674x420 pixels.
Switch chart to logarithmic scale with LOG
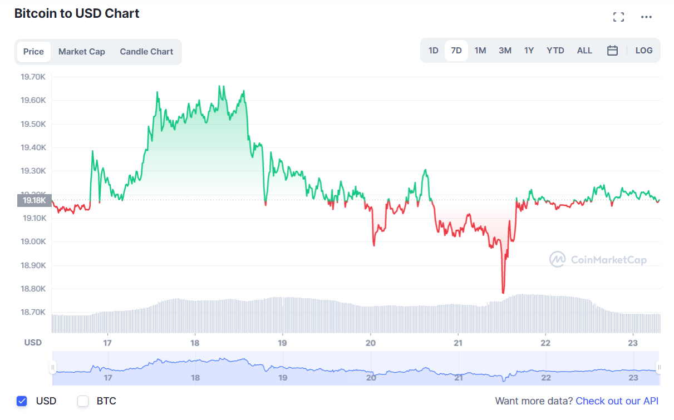pos(644,50)
